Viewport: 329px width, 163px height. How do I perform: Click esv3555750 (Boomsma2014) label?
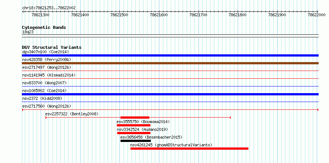tap(143, 122)
